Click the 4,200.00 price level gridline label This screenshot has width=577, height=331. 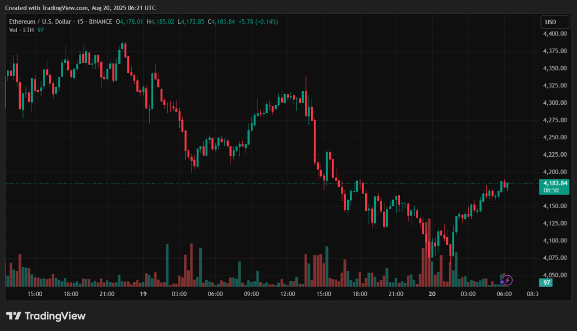(x=554, y=171)
